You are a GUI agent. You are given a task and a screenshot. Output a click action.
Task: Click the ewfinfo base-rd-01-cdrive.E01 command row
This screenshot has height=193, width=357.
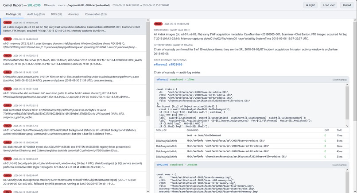251,146
